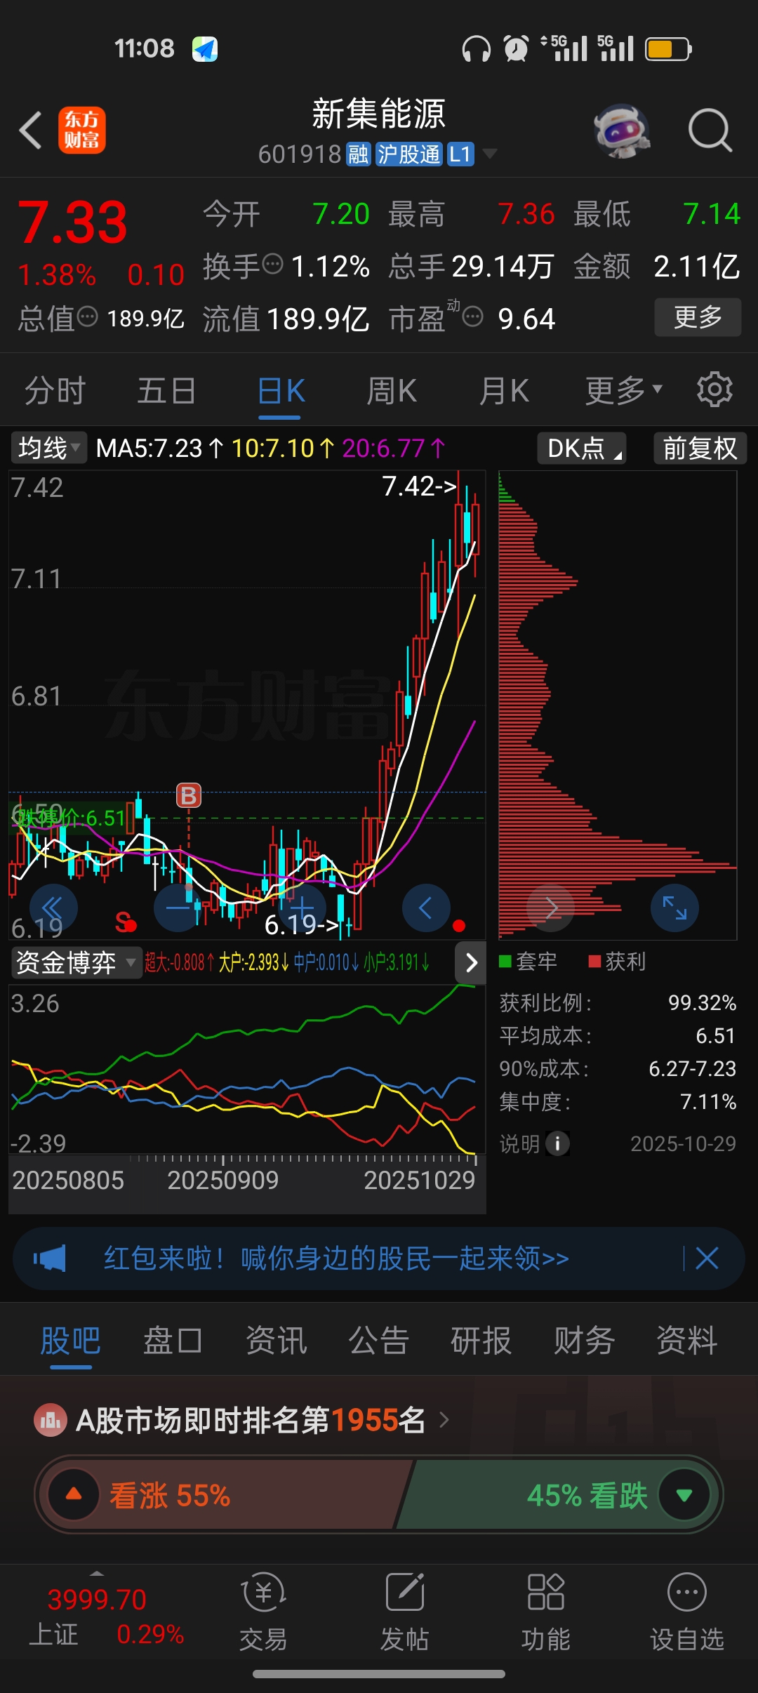
Task: Tap the 交易 trade icon
Action: point(263,1612)
